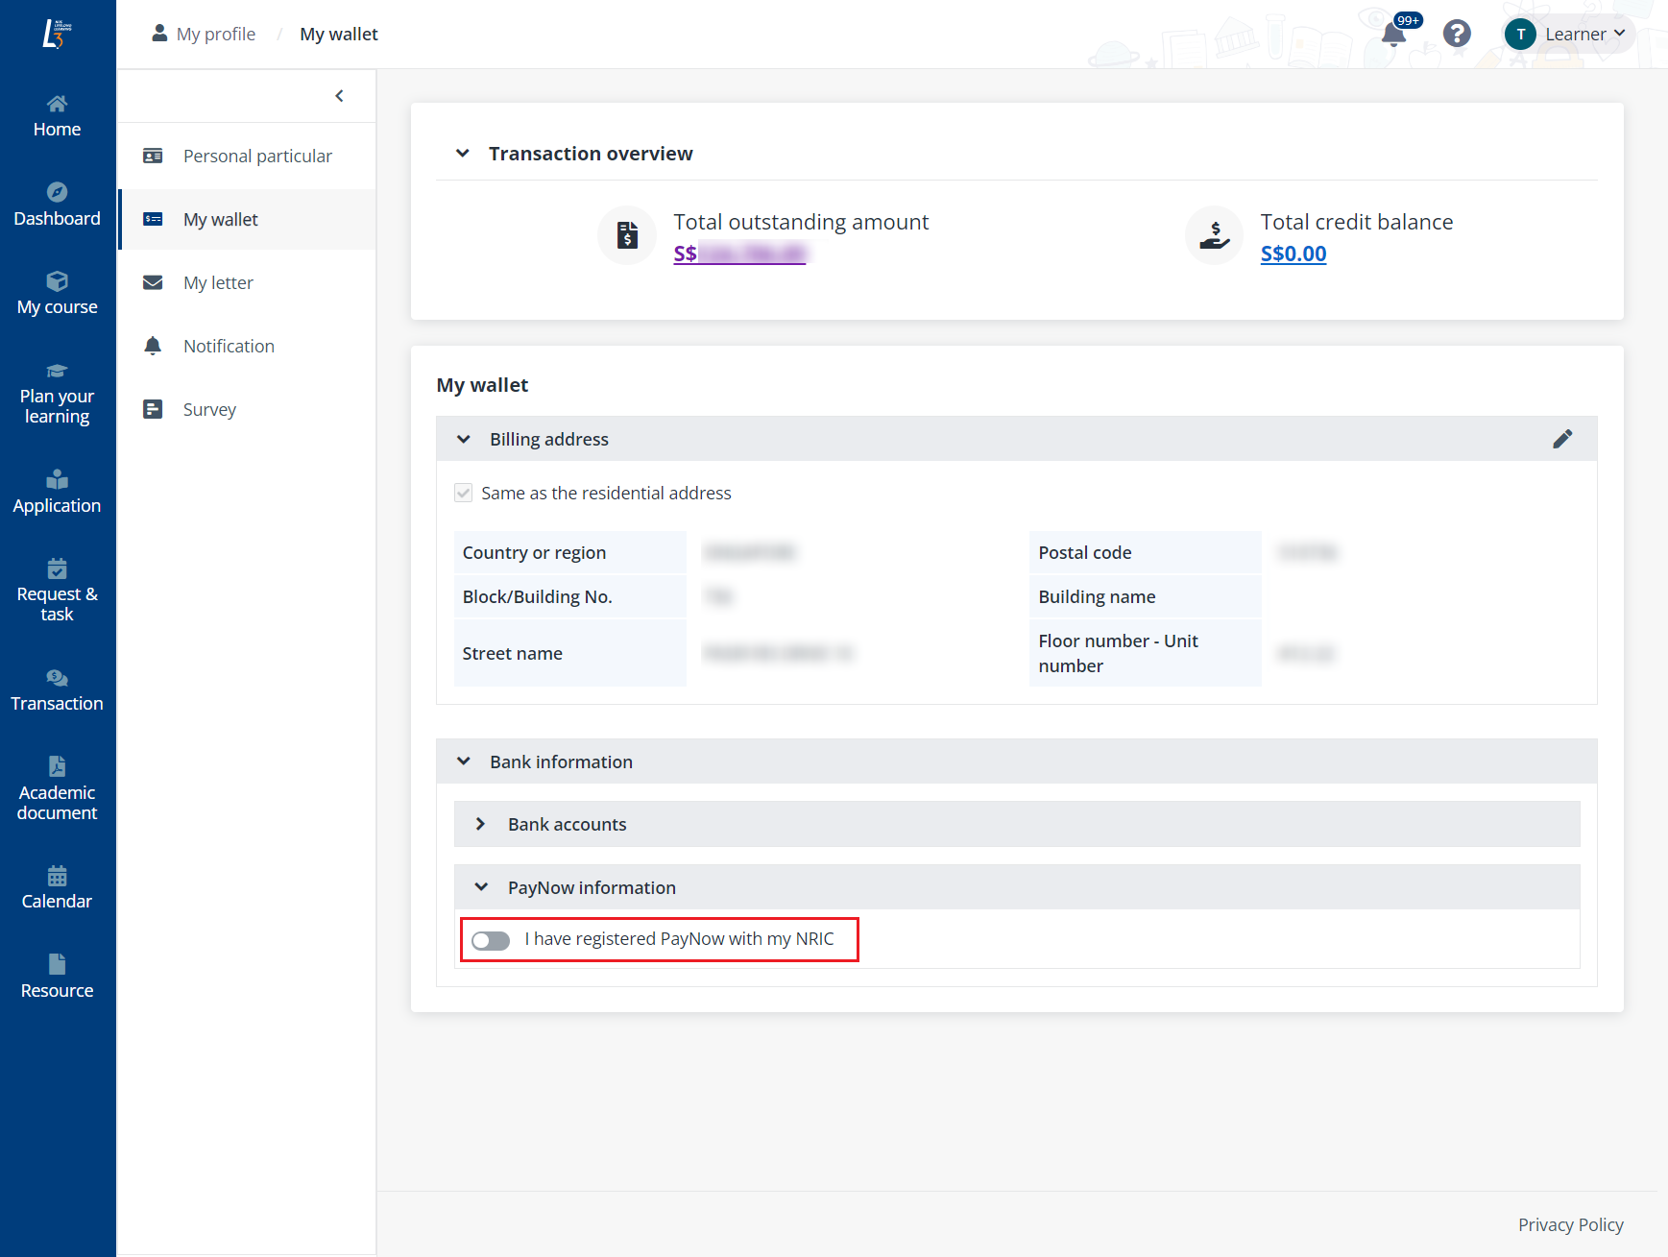Open Plan your learning section

click(x=57, y=394)
